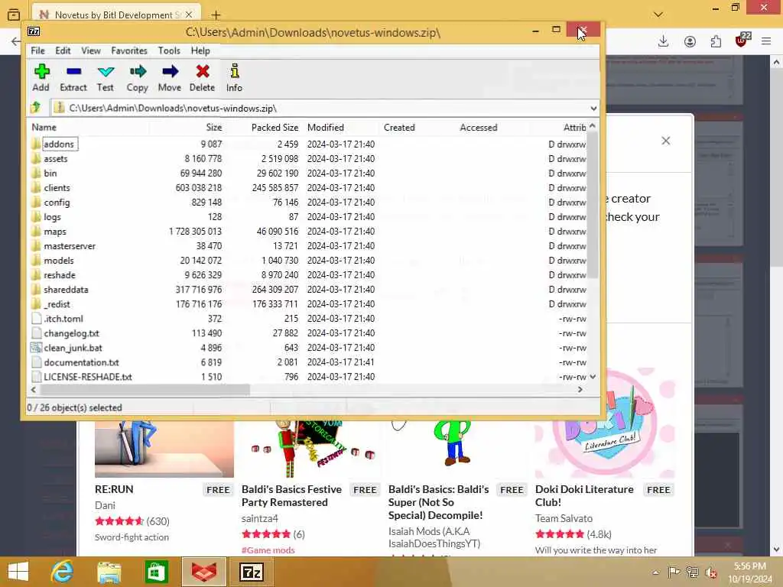Open the Info toolbar icon
783x587 pixels.
pyautogui.click(x=234, y=71)
